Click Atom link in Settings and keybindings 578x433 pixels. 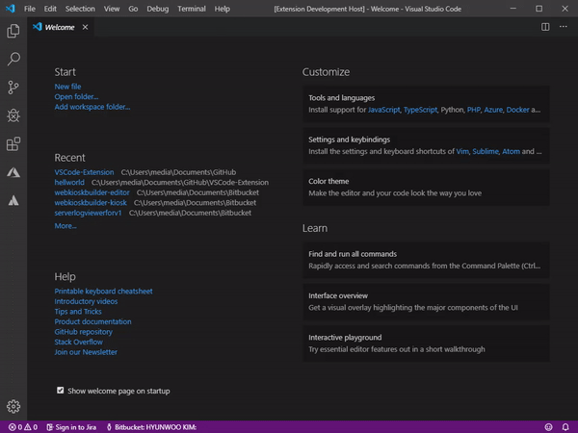[511, 151]
